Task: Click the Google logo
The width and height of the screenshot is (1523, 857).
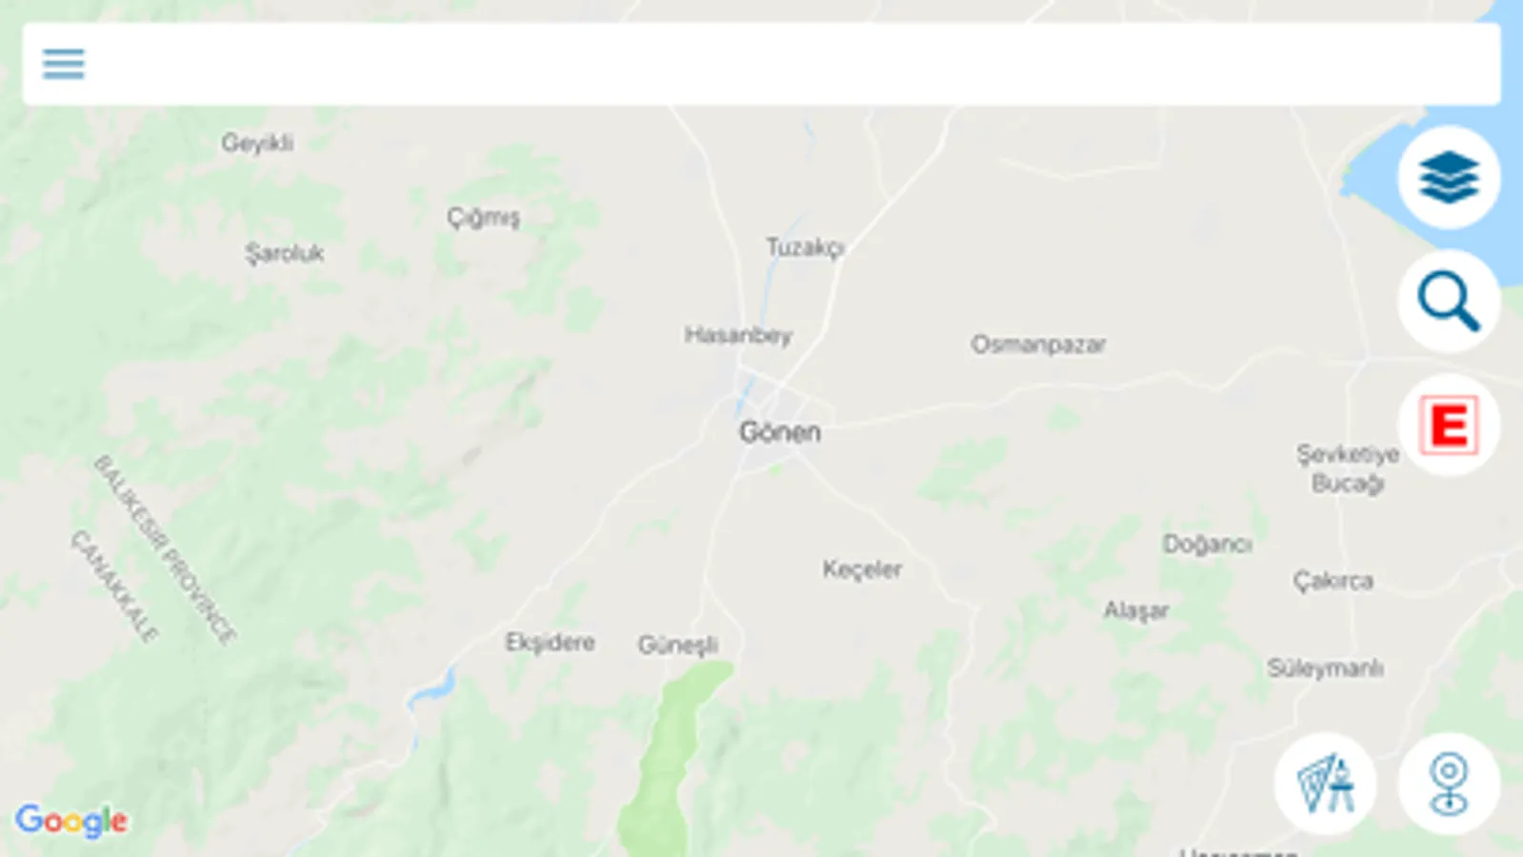Action: pos(71,821)
